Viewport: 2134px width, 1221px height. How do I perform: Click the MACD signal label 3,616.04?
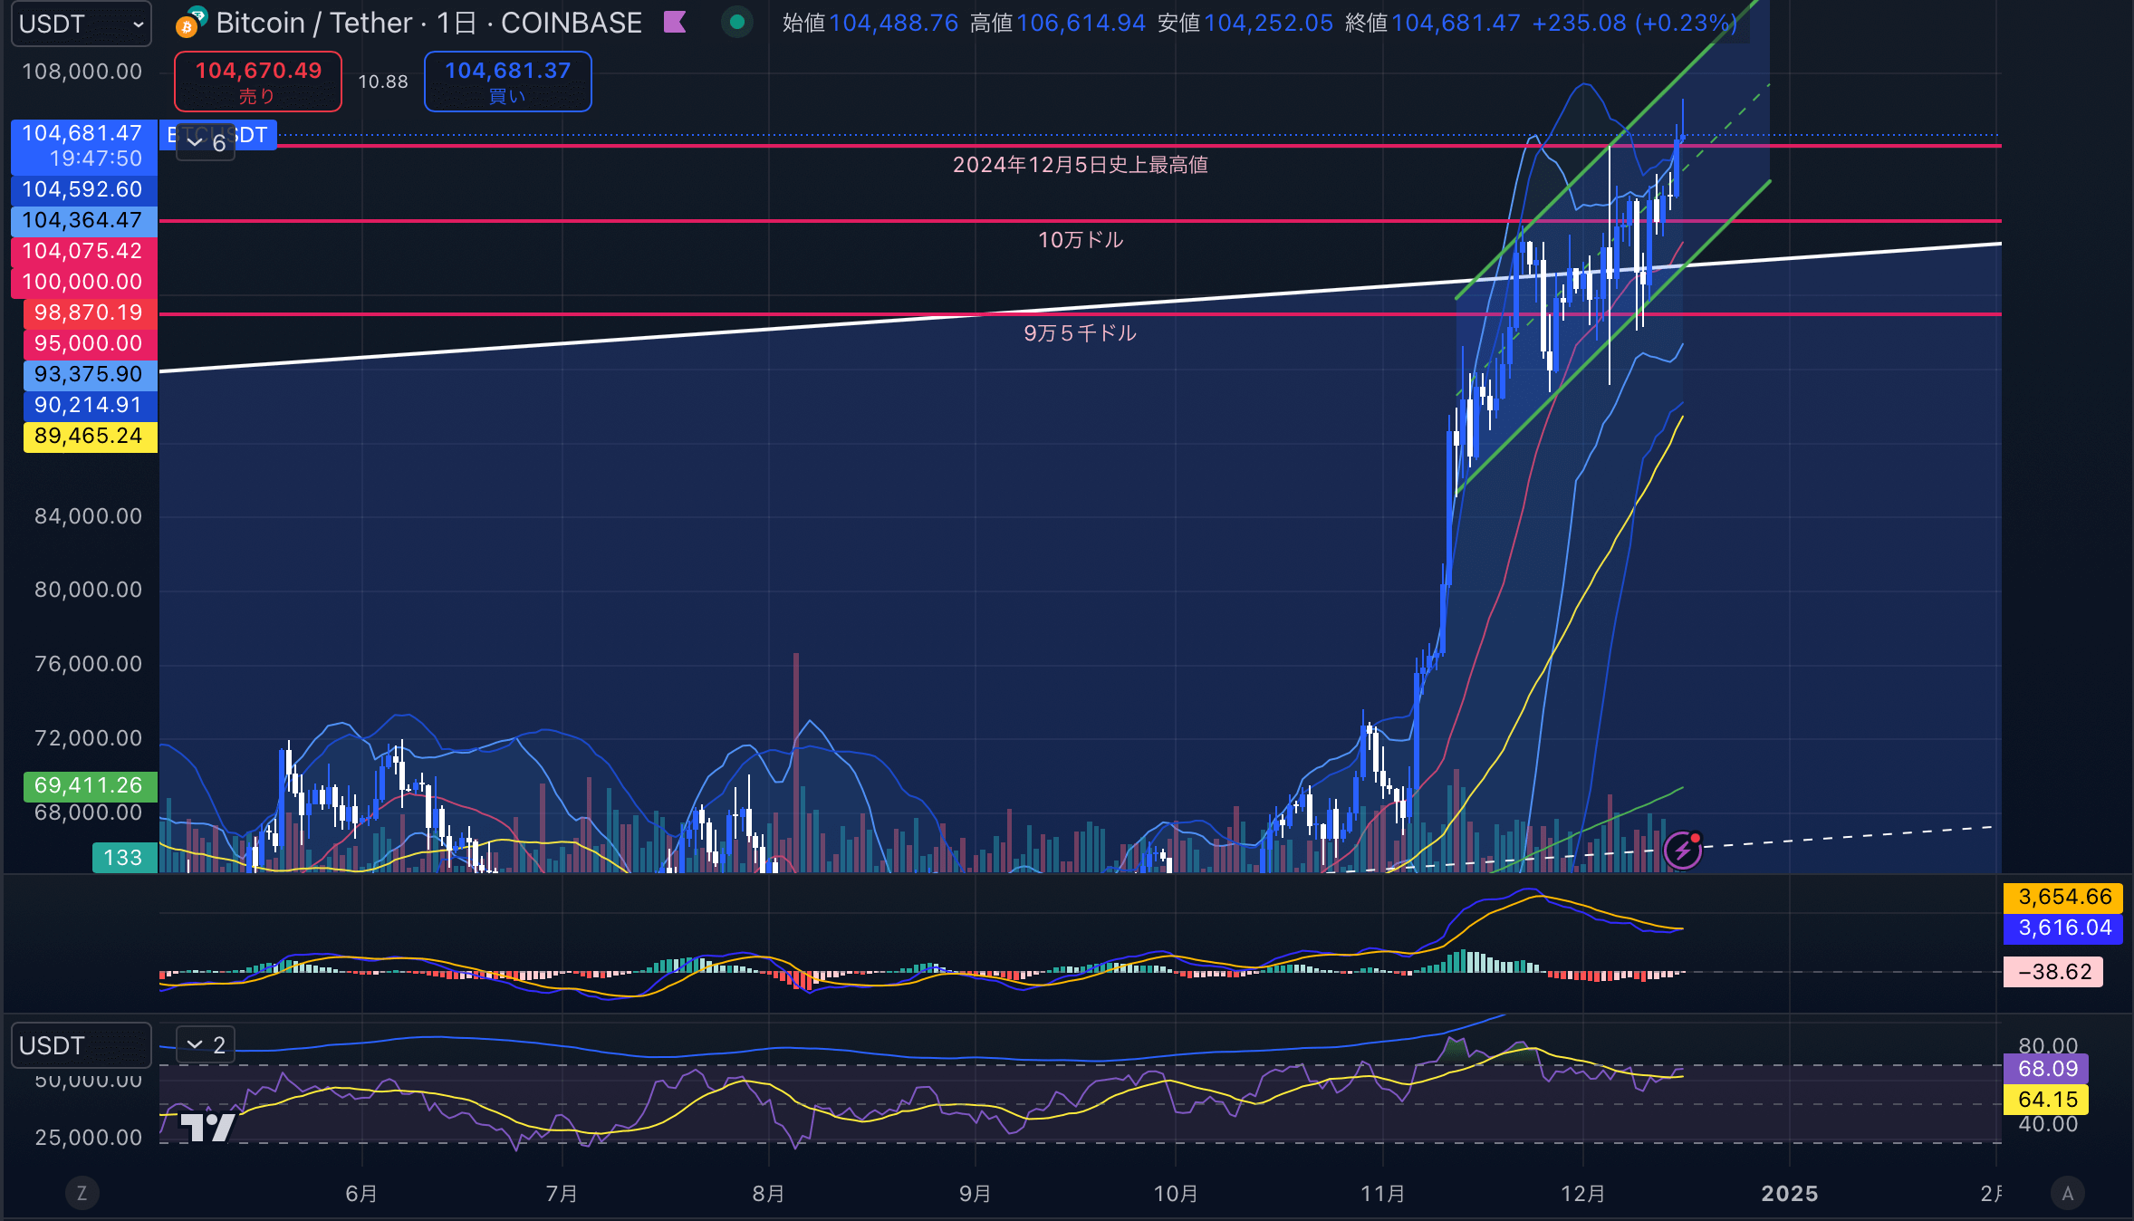(x=2063, y=928)
